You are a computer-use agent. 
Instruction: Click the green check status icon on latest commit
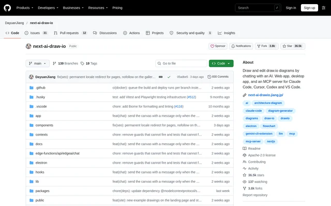(169, 77)
